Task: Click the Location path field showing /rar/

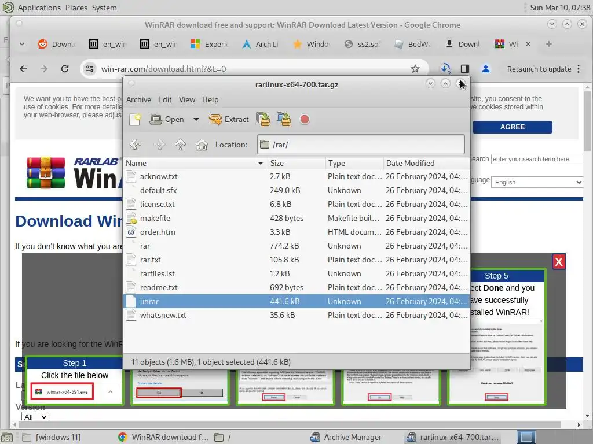Action: click(361, 145)
